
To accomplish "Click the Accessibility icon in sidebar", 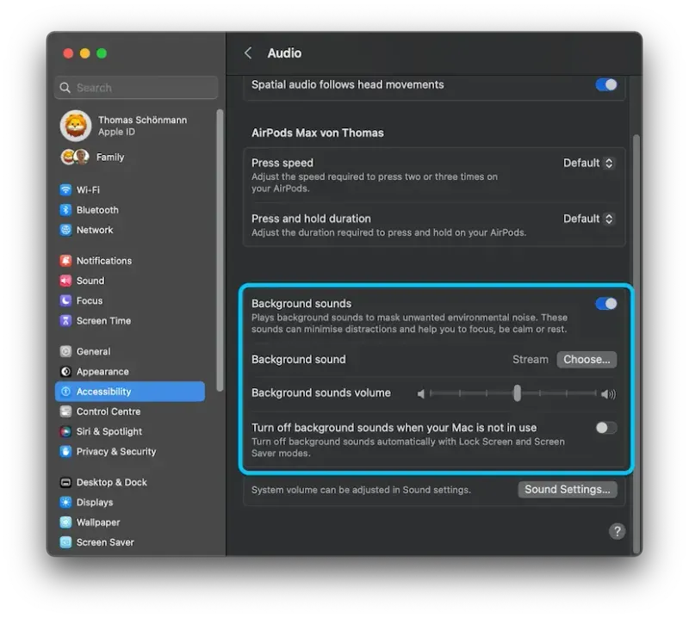I will (65, 392).
